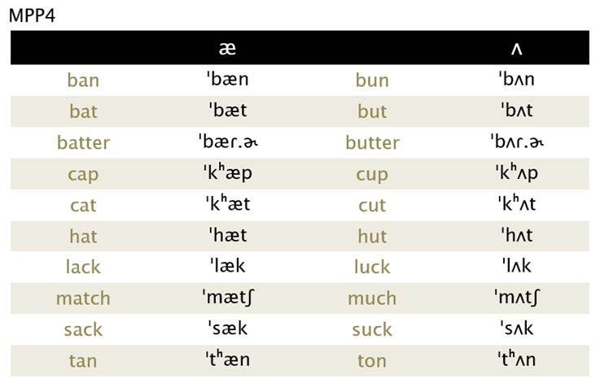
Task: Click the word 'batter'
Action: point(83,143)
